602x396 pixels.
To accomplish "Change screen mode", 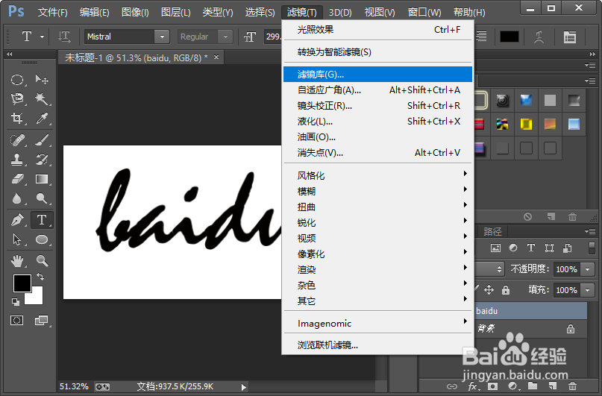I will 42,321.
